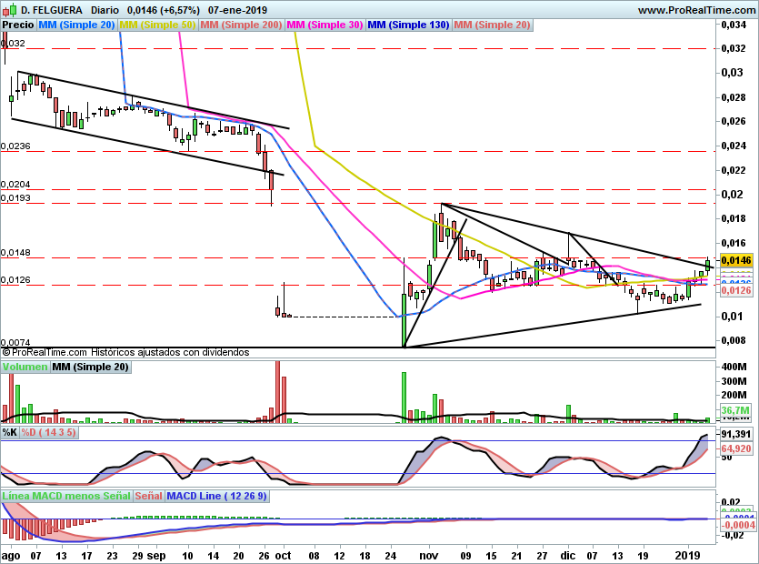Screen dimensions: 759x564
Task: Choose the MM (Simple 130) label
Action: 408,25
